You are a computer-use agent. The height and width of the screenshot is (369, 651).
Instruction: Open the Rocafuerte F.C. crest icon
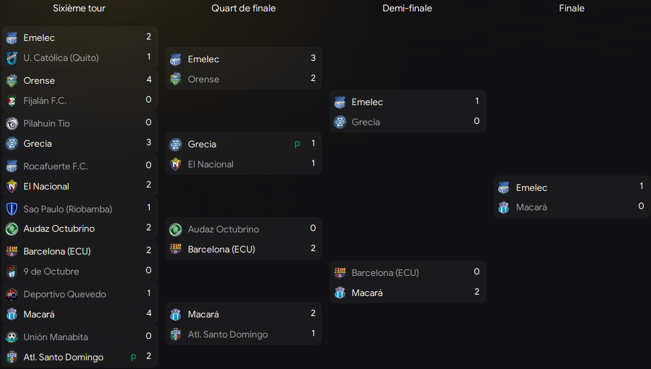tap(11, 167)
